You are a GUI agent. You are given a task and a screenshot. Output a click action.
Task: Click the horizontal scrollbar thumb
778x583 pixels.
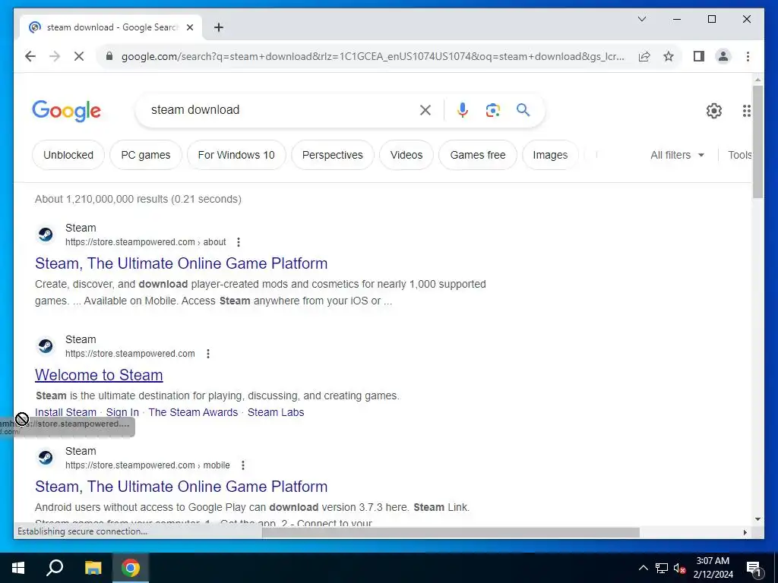(451, 532)
